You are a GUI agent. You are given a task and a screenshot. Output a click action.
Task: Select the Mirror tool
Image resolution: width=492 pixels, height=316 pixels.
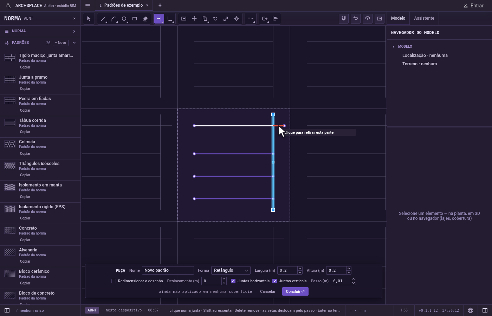point(237,19)
